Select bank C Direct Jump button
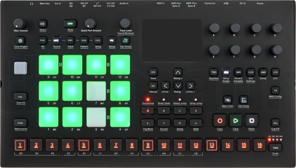Image resolution: width=296 pixels, height=168 pixels. coord(180,111)
